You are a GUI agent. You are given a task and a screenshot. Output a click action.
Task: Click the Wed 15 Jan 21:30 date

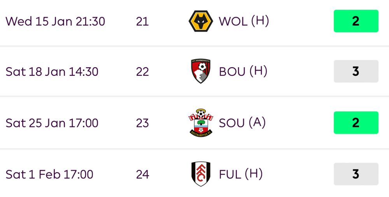[55, 21]
